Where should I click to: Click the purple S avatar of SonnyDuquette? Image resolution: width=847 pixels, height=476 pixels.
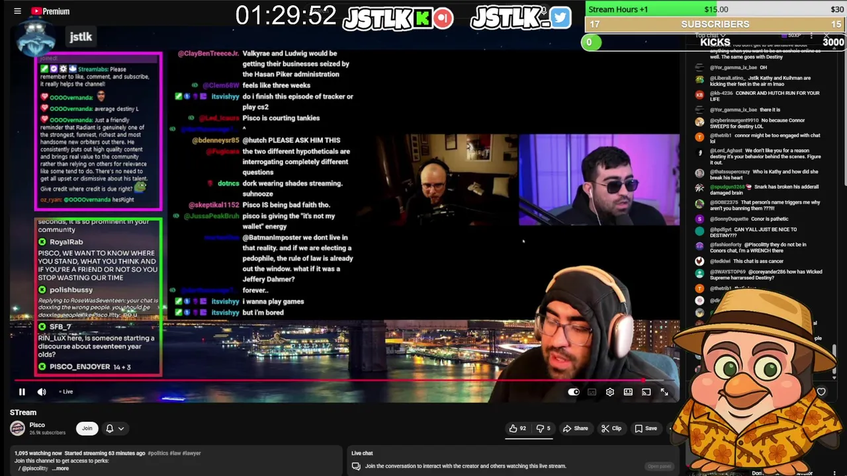699,219
